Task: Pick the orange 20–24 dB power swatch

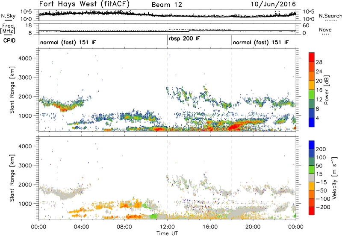Action: click(312, 76)
